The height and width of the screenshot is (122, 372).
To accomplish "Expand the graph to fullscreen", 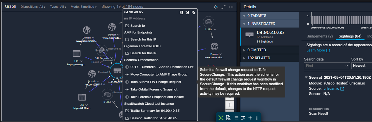I will [223, 7].
